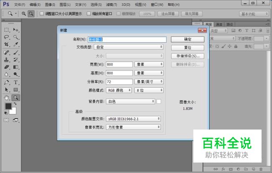This screenshot has width=272, height=173.
Task: Select the Zoom tool in toolbox
Action: pos(16,98)
